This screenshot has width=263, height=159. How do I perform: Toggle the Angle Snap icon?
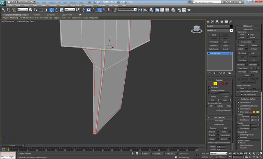pos(100,10)
